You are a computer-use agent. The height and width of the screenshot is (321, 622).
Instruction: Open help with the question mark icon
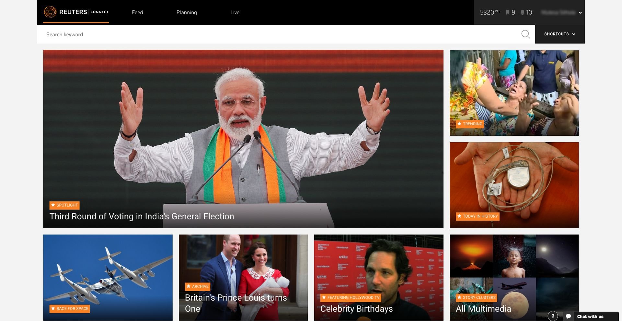coord(553,316)
